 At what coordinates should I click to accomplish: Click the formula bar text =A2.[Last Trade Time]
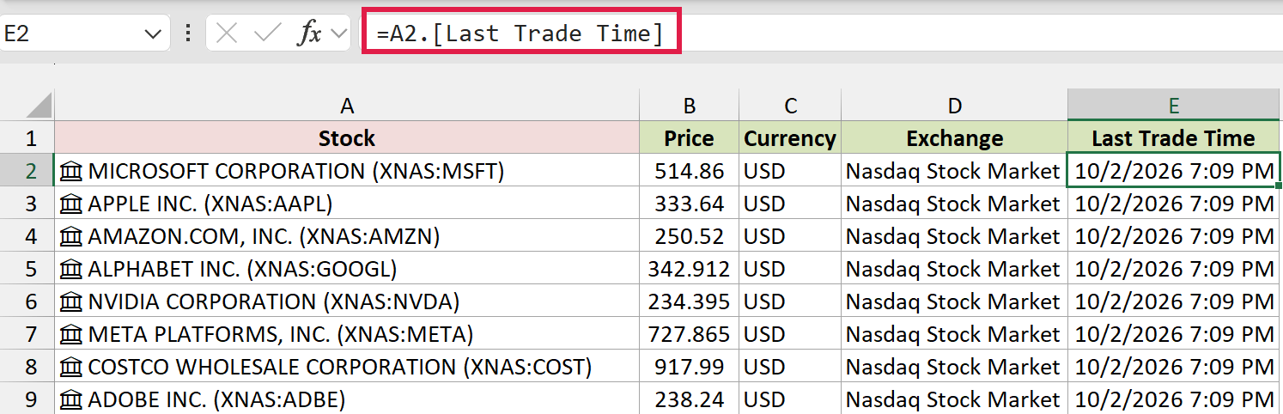(520, 34)
